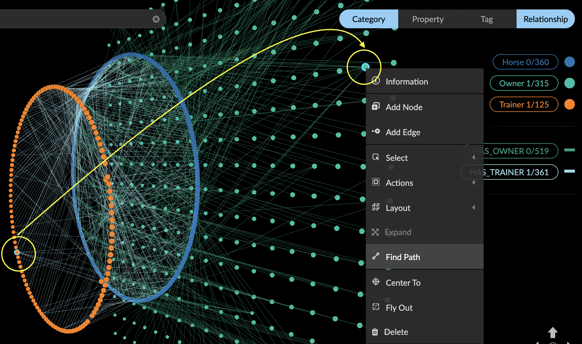This screenshot has height=344, width=582.
Task: Click inside the search input field
Action: point(74,19)
